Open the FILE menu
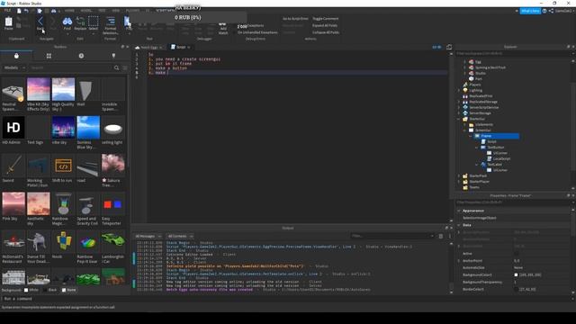 coord(7,11)
